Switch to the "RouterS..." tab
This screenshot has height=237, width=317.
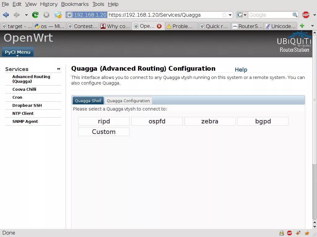click(247, 26)
